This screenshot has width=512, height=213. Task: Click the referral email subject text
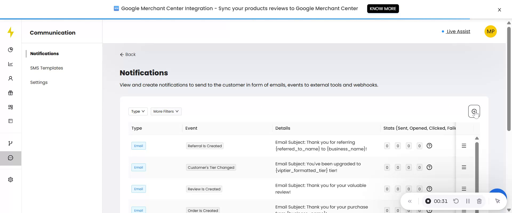321,146
